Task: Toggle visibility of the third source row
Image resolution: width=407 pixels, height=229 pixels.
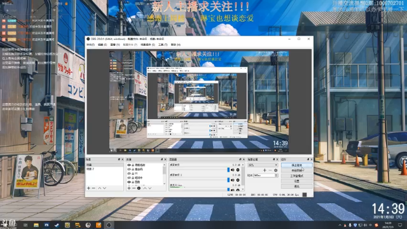Action: click(x=129, y=174)
